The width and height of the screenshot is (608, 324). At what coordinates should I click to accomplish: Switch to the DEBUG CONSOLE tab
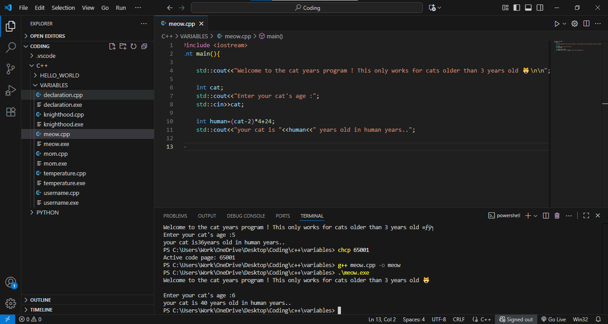click(246, 216)
